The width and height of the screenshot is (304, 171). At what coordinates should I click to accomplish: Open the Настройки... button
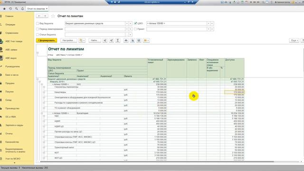coord(68,40)
